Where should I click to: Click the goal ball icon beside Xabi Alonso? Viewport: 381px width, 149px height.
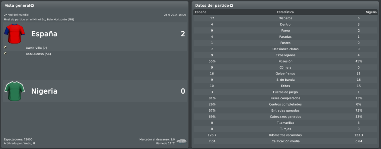point(5,53)
